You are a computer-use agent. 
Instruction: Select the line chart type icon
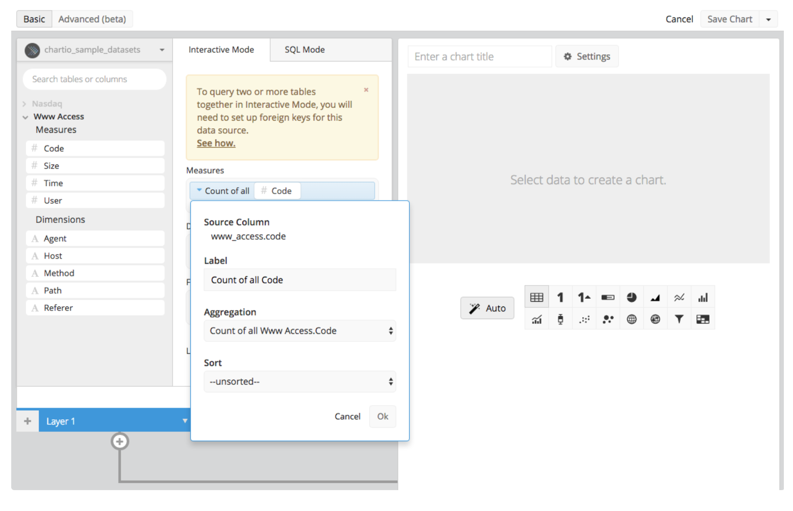tap(679, 298)
